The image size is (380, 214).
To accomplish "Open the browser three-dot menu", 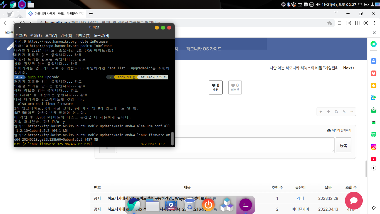I will pos(374,23).
